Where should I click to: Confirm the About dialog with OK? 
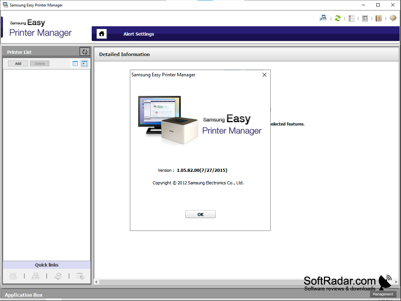pos(200,214)
